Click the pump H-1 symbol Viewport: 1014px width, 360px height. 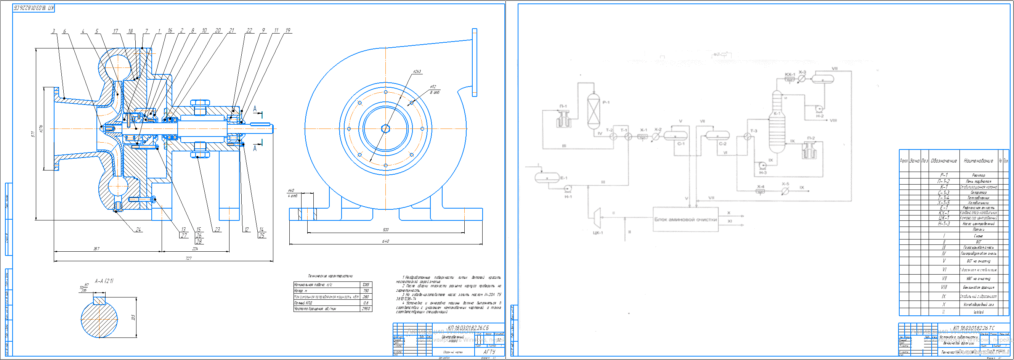568,189
